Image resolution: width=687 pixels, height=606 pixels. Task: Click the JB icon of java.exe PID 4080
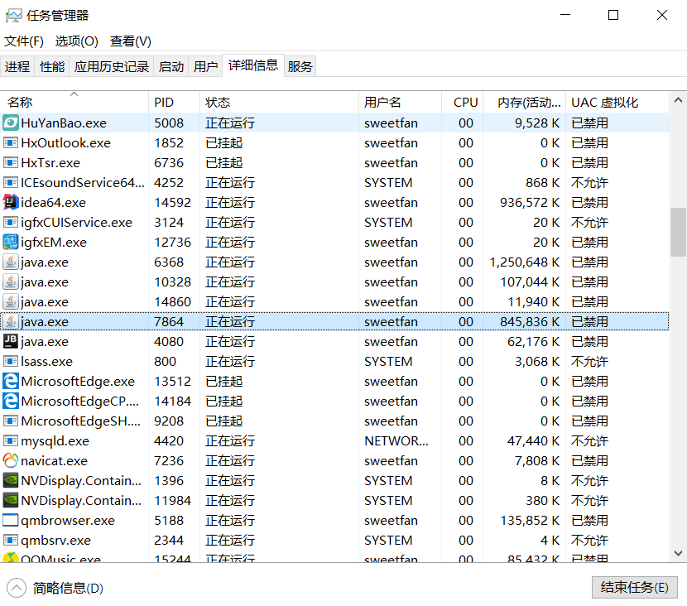point(11,341)
